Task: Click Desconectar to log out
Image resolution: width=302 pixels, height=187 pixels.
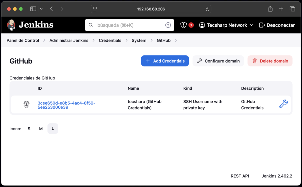Action: click(277, 25)
